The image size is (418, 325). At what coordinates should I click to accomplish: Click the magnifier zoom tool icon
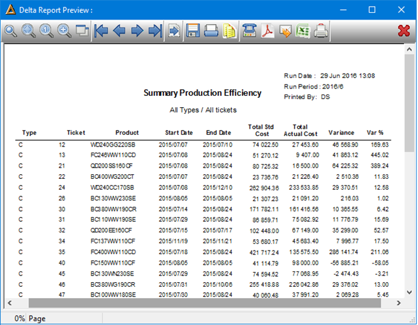coord(11,31)
